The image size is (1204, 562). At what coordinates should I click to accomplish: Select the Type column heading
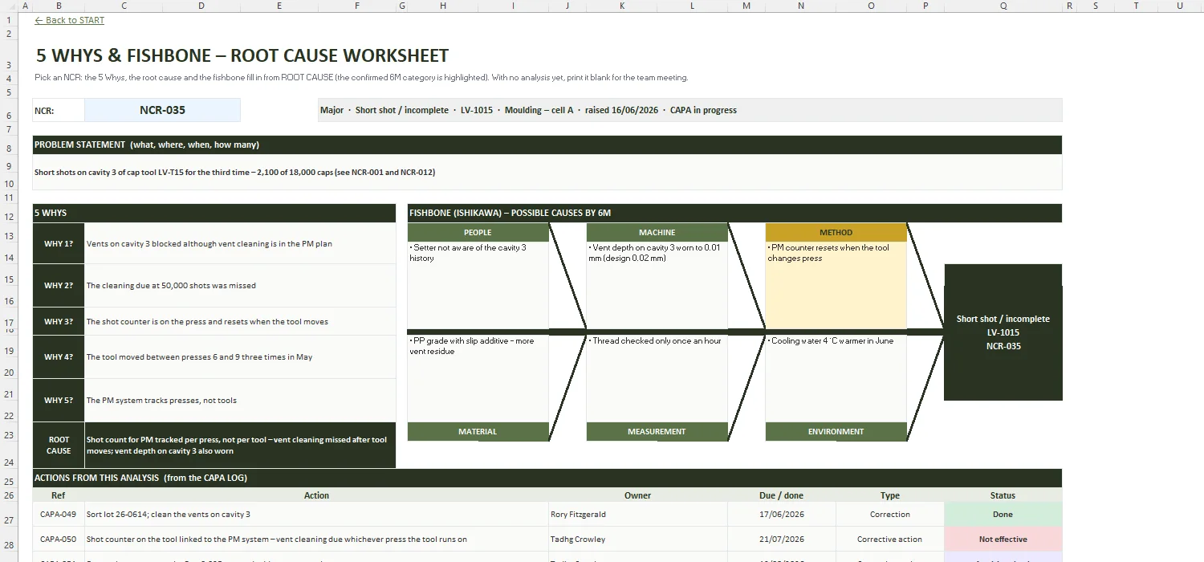(x=889, y=495)
